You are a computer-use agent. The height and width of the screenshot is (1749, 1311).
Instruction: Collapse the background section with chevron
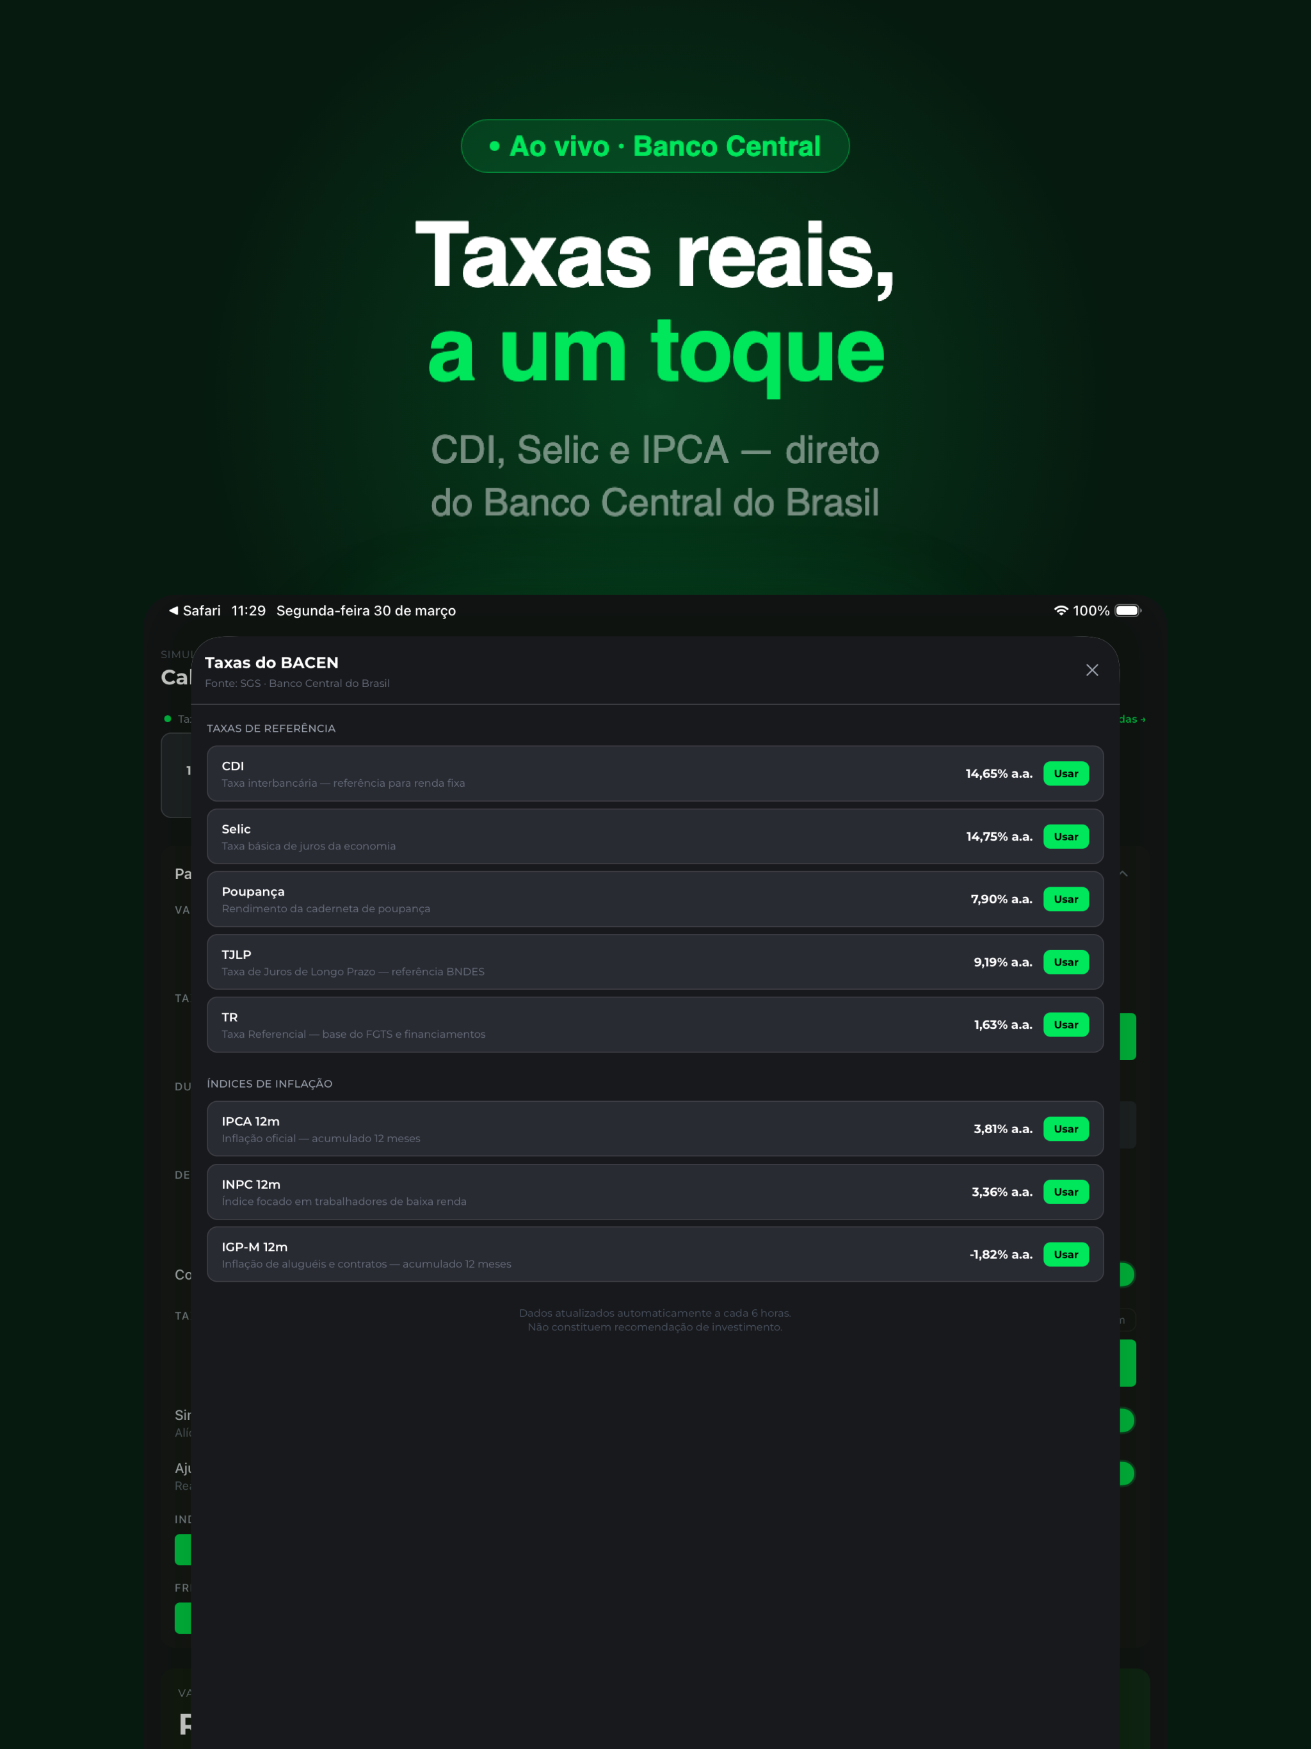(1123, 874)
